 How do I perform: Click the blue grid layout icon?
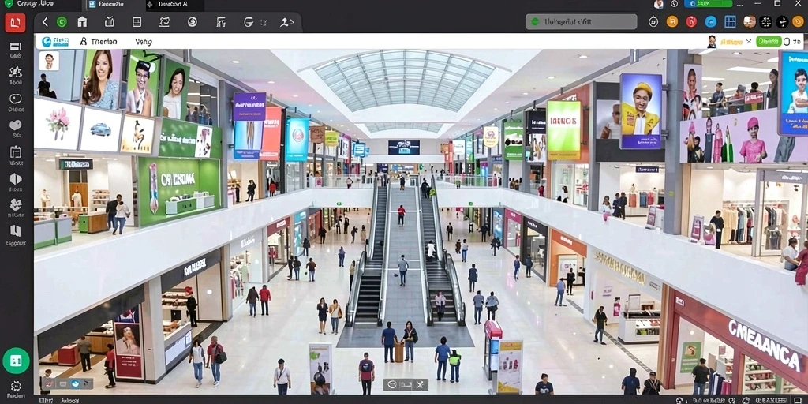pyautogui.click(x=730, y=21)
